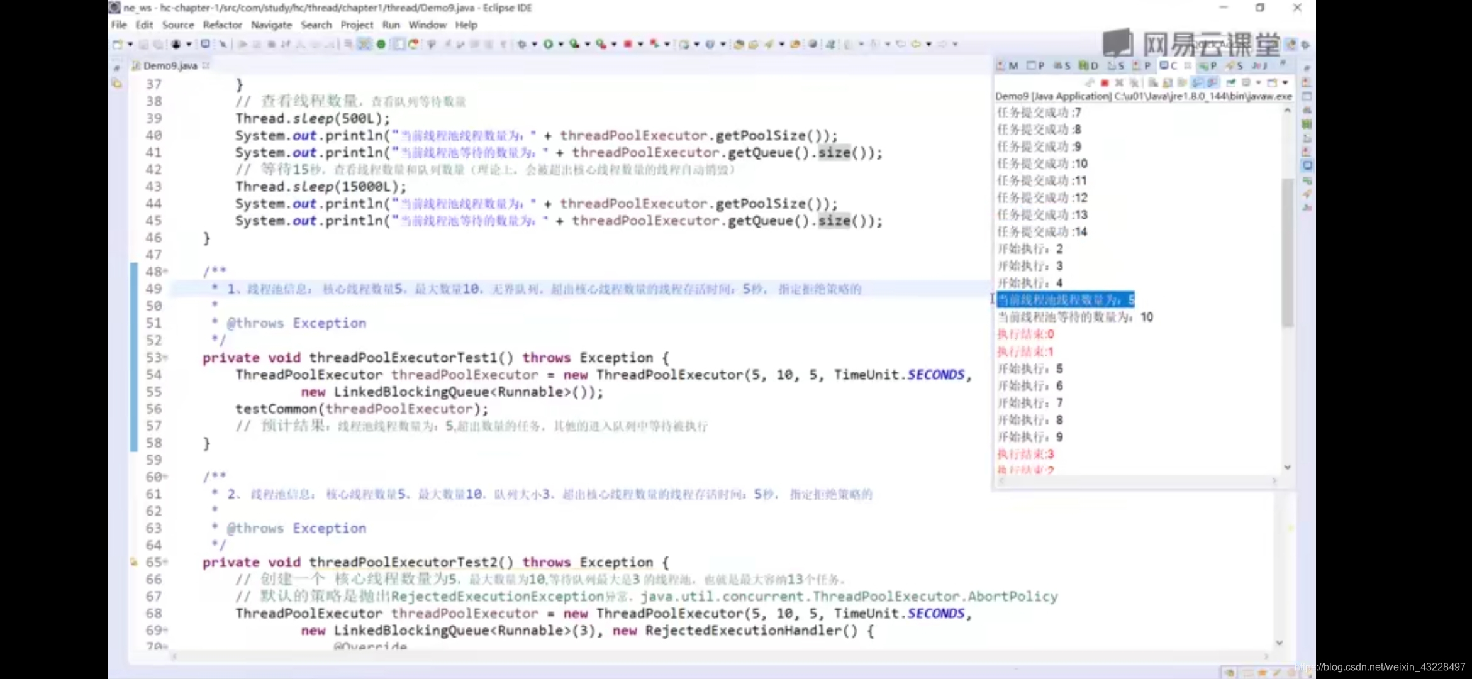Open the Debug launch dropdown arrow
Screen dimensions: 1472x679
[535, 44]
